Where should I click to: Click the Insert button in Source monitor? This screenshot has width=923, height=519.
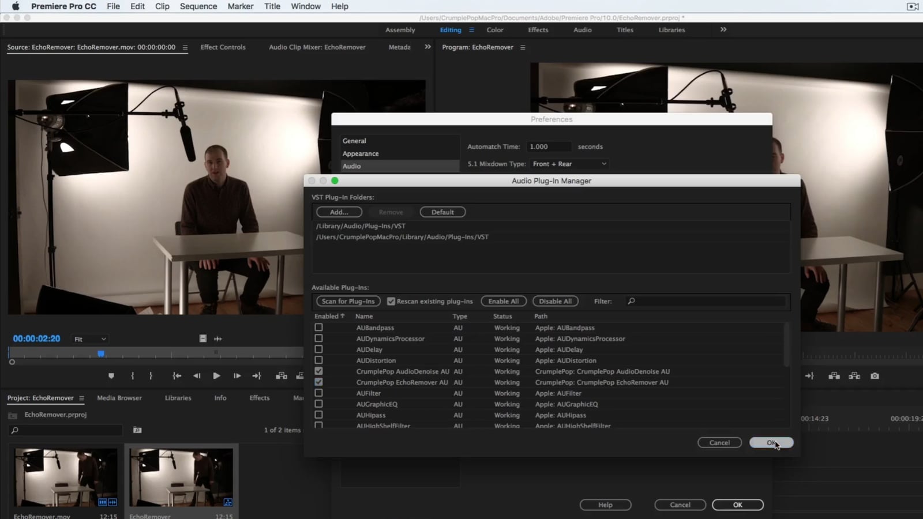[282, 376]
